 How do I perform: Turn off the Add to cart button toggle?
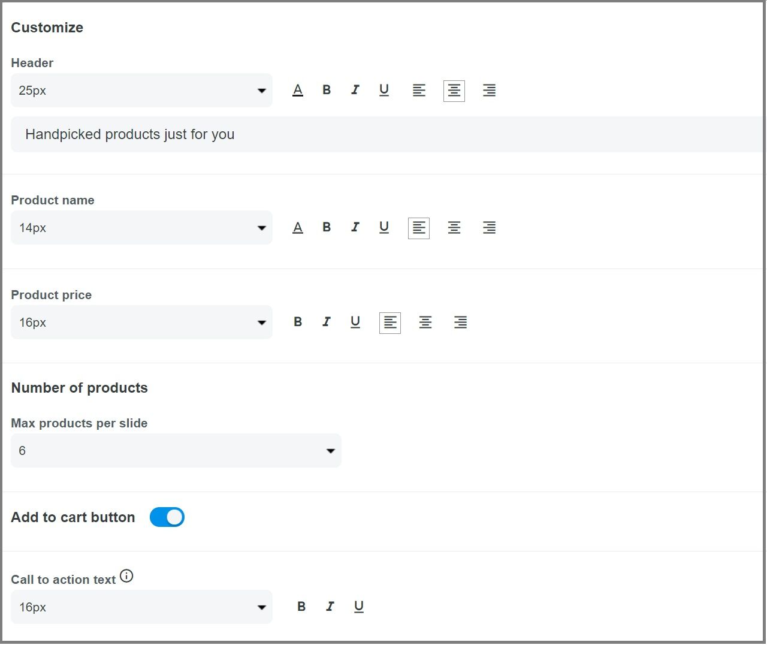pyautogui.click(x=167, y=517)
